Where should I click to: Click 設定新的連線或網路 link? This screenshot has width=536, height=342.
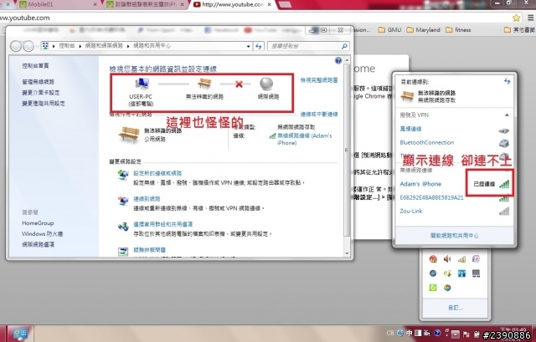coord(157,173)
